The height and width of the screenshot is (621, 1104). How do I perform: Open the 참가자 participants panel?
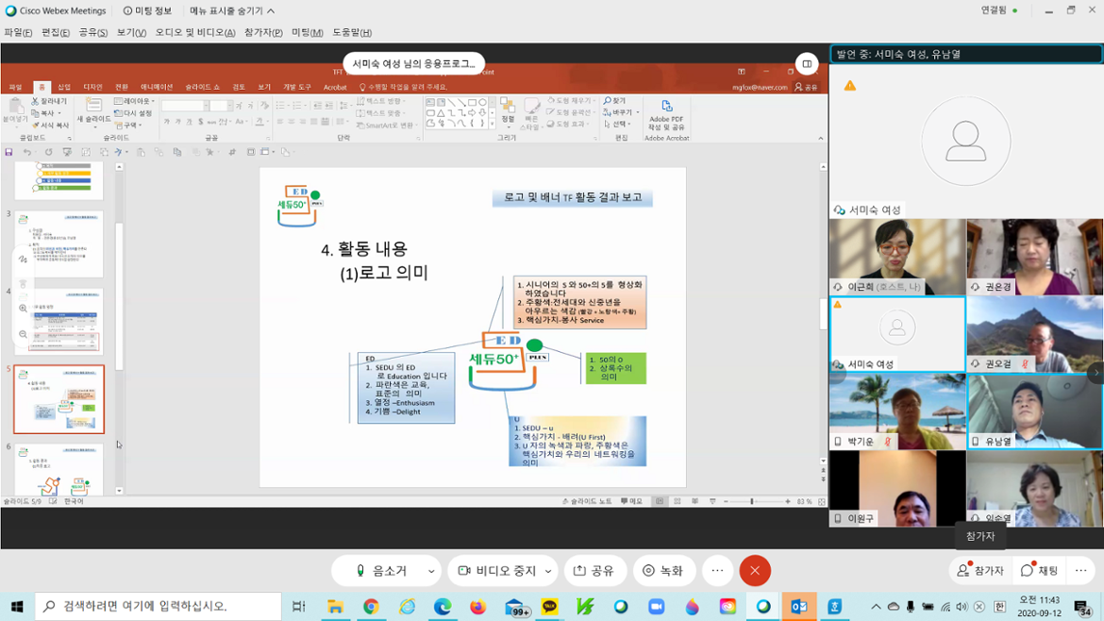point(980,570)
